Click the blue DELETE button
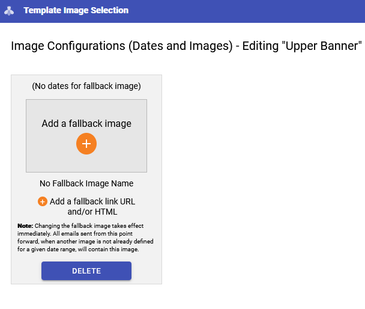The image size is (365, 309). point(86,271)
